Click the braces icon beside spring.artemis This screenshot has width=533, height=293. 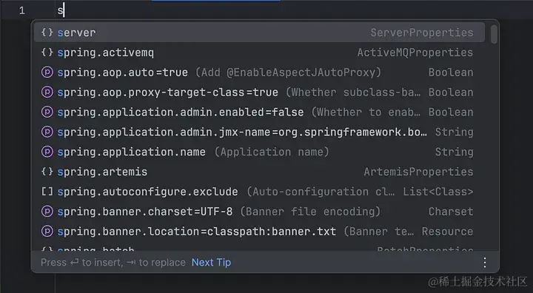47,172
